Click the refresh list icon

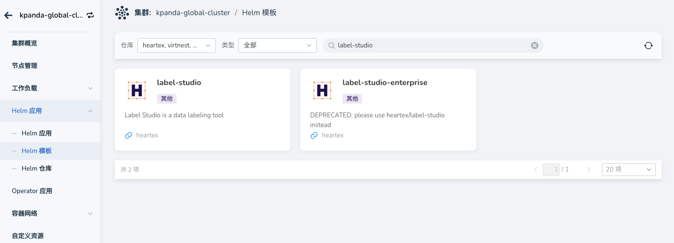pos(648,45)
